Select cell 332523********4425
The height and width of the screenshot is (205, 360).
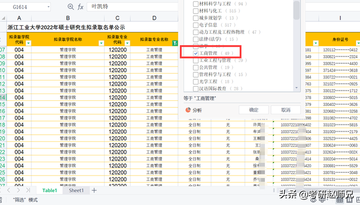point(340,139)
